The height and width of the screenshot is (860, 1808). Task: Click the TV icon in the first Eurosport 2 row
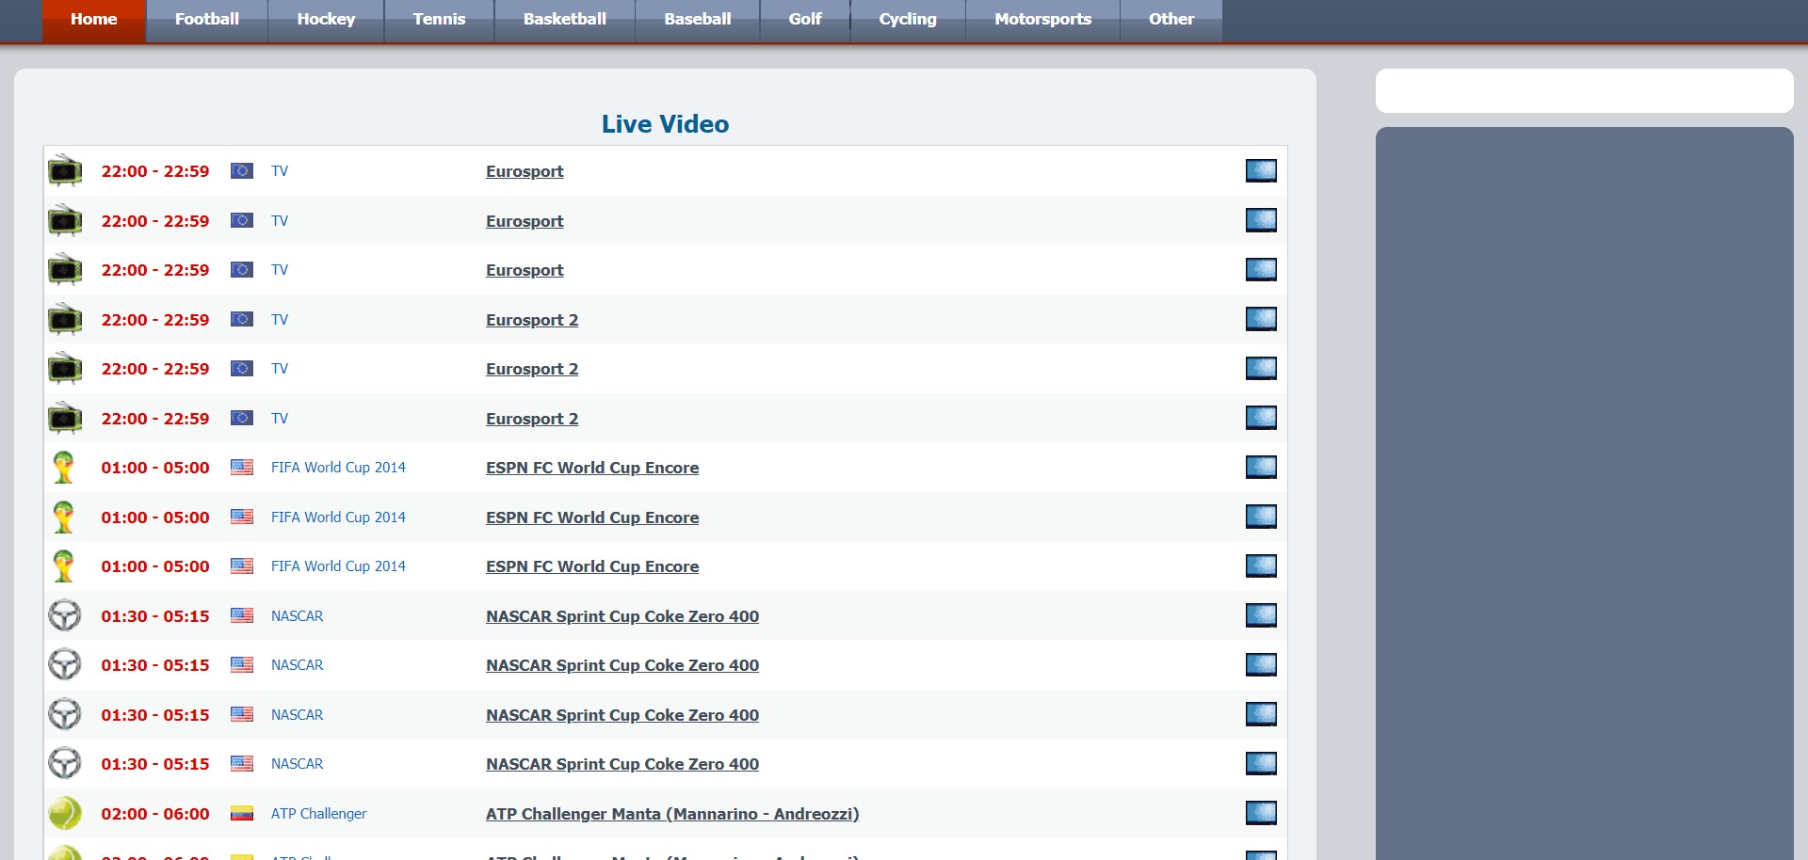[65, 319]
